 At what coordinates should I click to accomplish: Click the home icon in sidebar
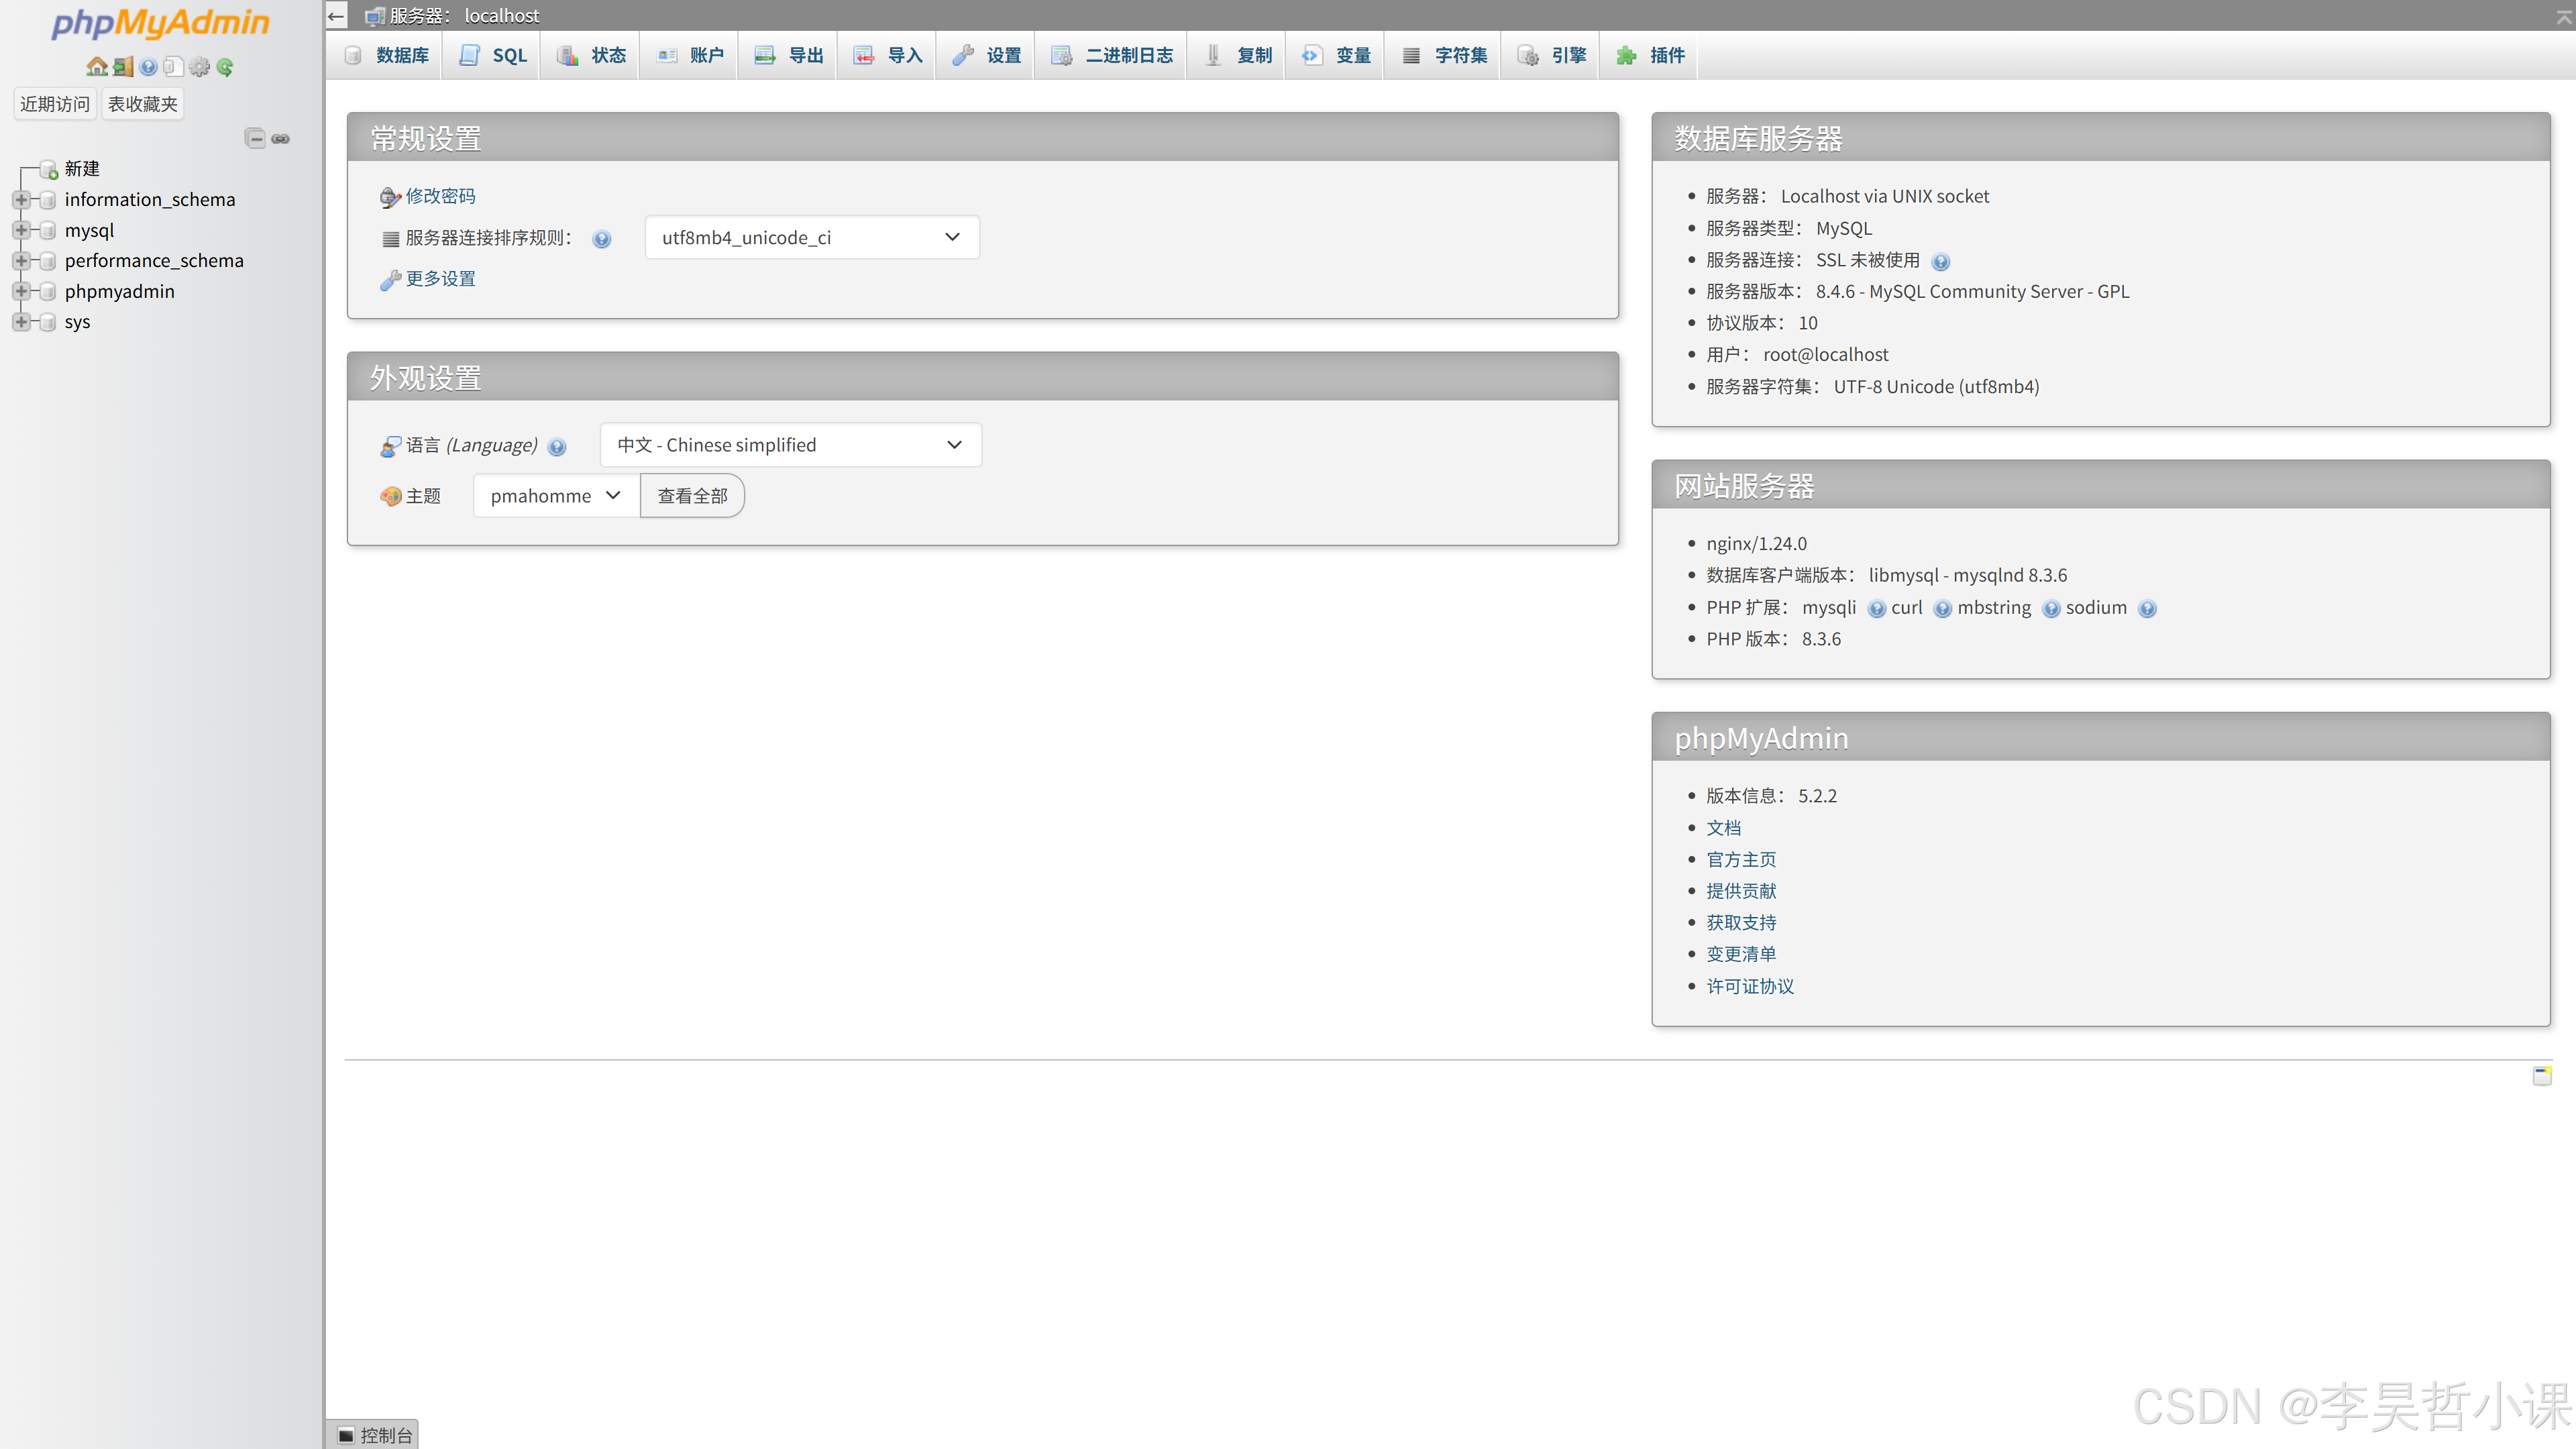(96, 67)
